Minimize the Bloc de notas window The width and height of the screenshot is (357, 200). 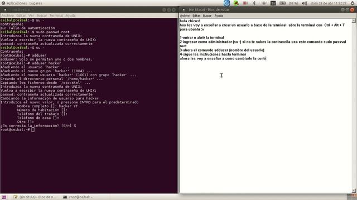click(342, 9)
